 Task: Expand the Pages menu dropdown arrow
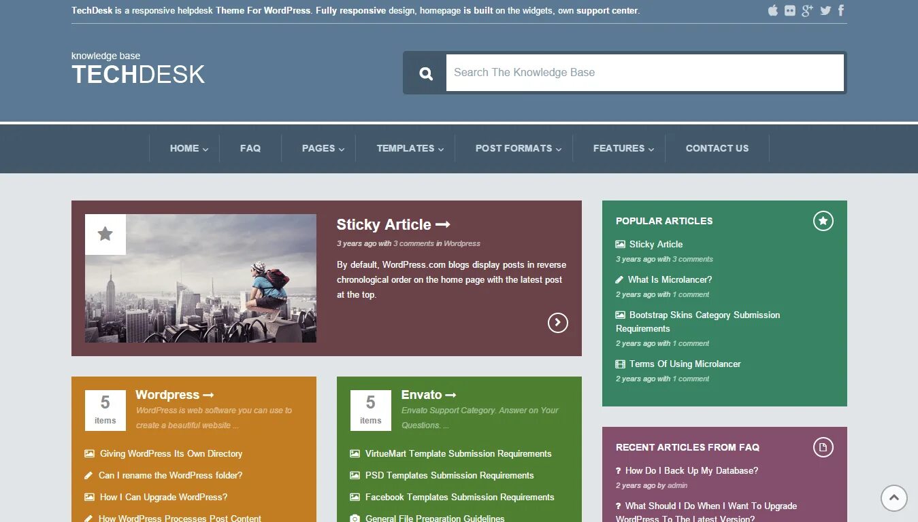pos(342,150)
